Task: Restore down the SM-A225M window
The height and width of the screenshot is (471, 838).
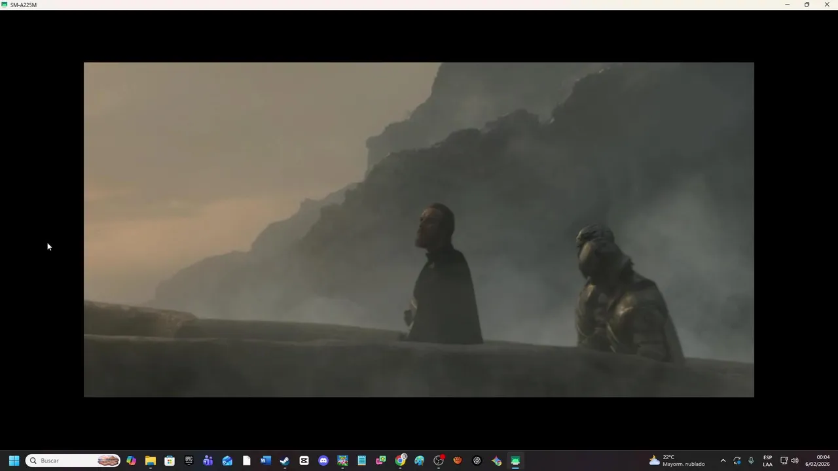Action: pos(807,5)
